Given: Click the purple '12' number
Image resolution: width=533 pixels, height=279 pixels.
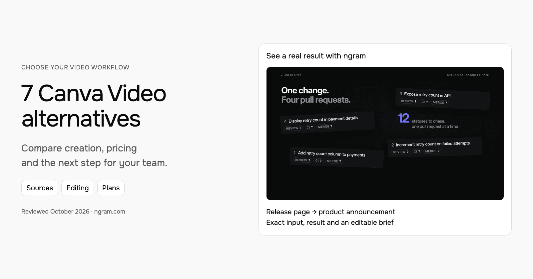Looking at the screenshot, I should coord(403,118).
